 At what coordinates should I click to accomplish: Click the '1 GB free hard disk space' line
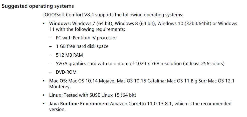tap(82, 46)
